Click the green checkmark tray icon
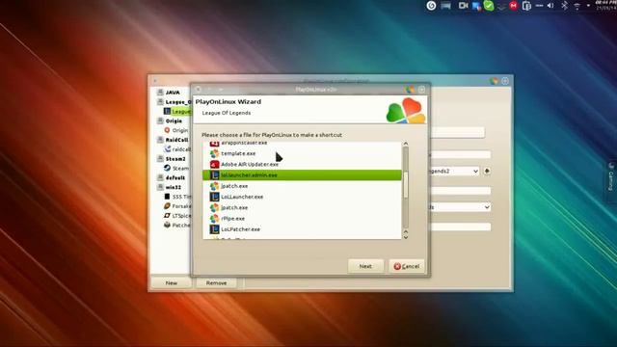The width and height of the screenshot is (617, 347). (489, 6)
